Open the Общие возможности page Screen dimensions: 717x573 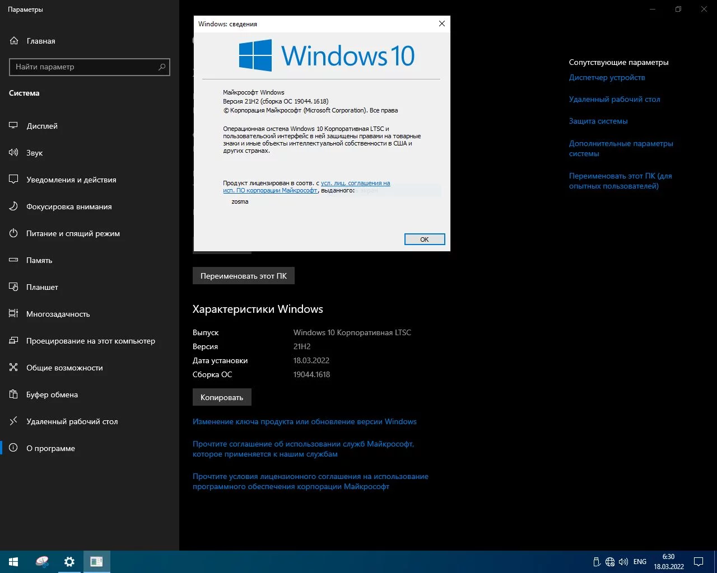(x=90, y=368)
